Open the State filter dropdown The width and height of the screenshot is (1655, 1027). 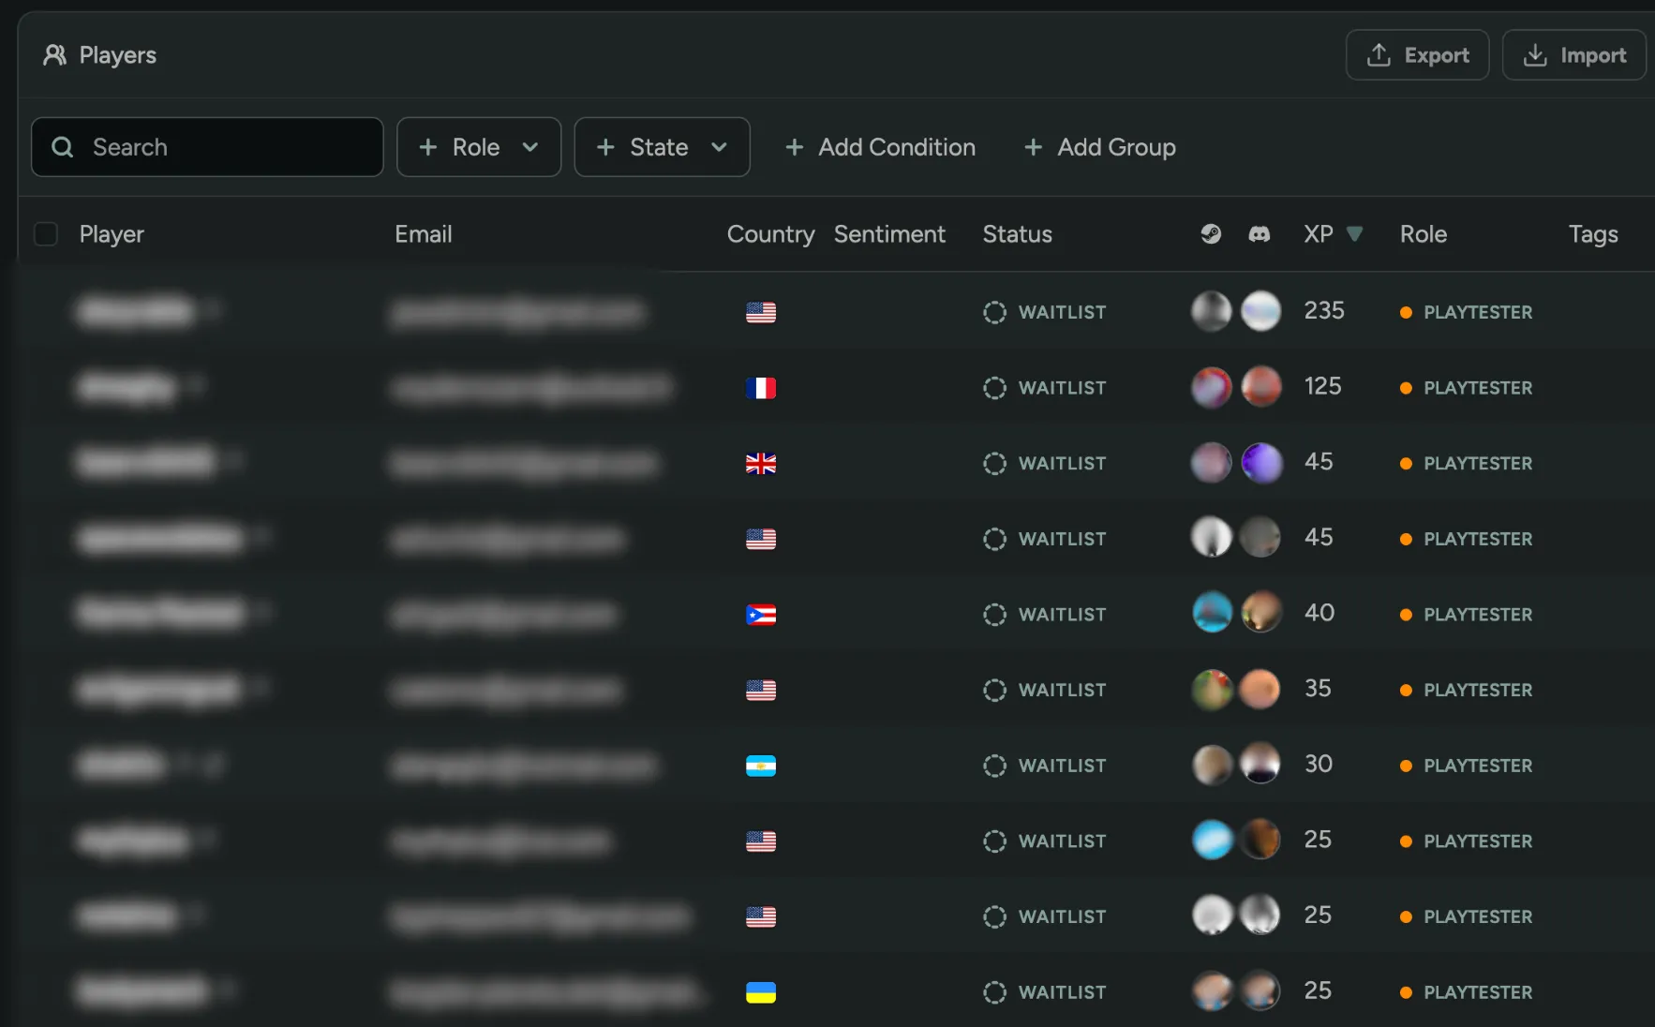[x=662, y=147]
